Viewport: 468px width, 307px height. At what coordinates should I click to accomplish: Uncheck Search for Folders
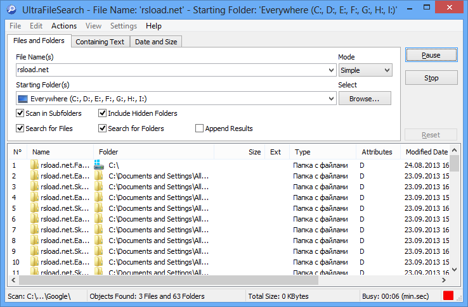(102, 128)
